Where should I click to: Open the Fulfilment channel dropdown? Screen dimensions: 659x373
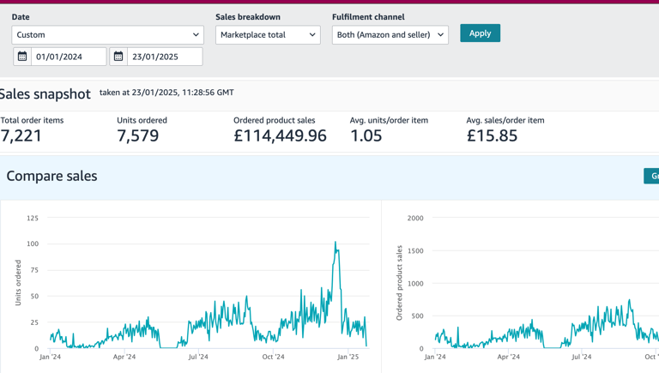tap(390, 35)
